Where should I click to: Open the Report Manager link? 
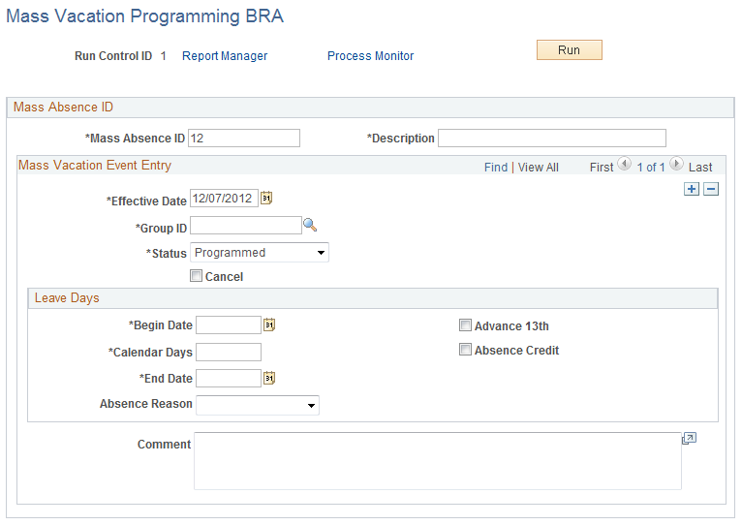point(225,56)
